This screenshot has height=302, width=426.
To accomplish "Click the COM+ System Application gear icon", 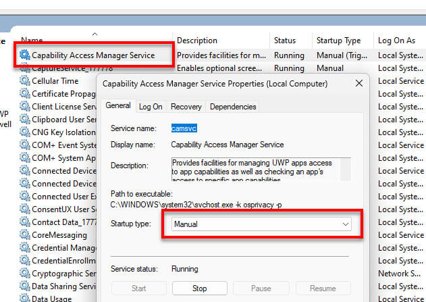I will point(25,157).
